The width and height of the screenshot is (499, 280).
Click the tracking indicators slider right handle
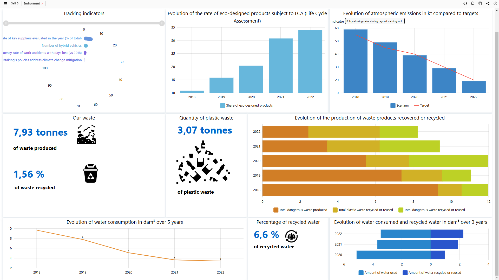pos(162,23)
